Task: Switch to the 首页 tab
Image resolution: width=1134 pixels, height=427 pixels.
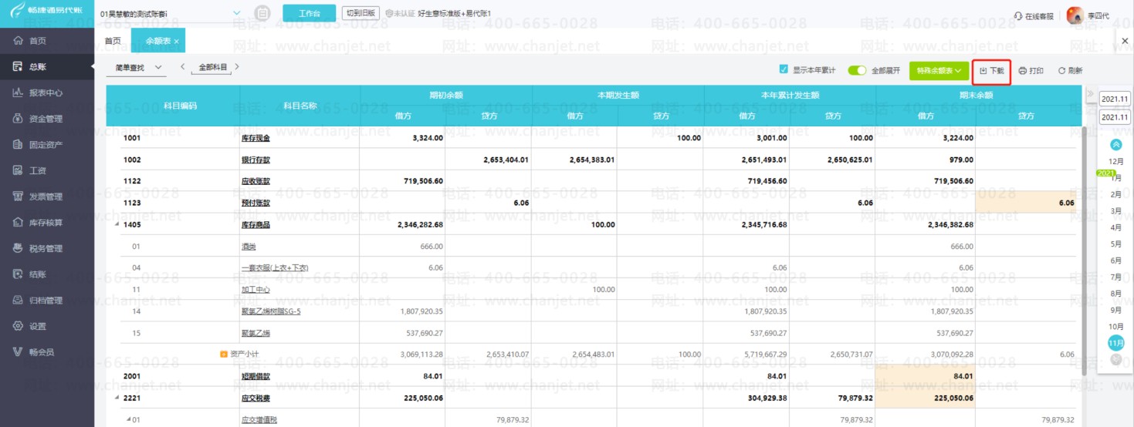Action: coord(113,41)
